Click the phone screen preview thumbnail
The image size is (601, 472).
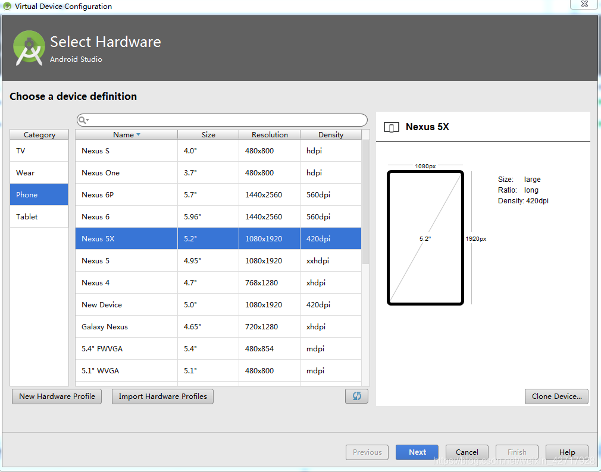(x=425, y=238)
